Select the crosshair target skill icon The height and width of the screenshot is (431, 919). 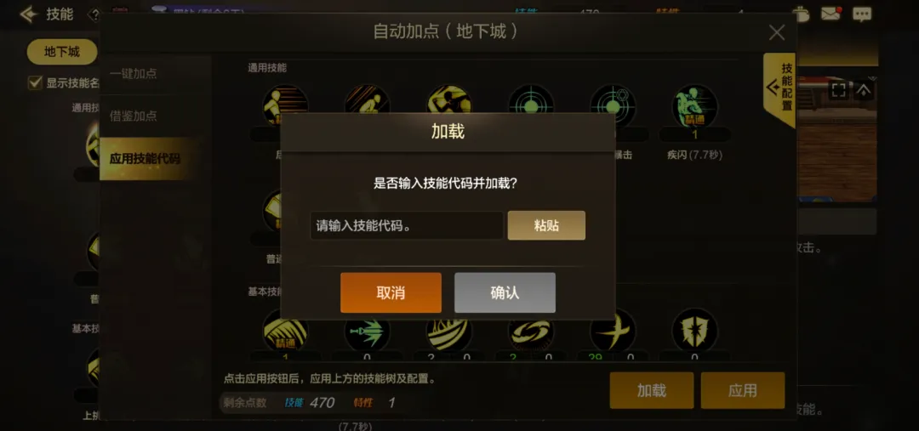531,107
